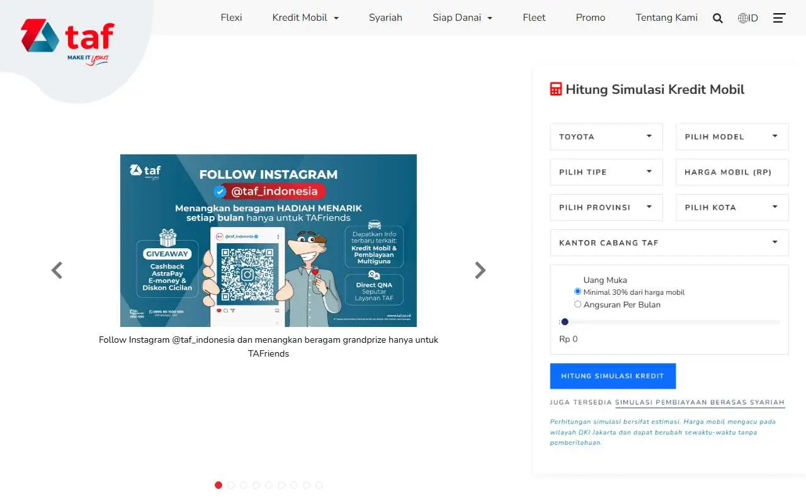
Task: Open the Promo menu item
Action: click(x=591, y=18)
